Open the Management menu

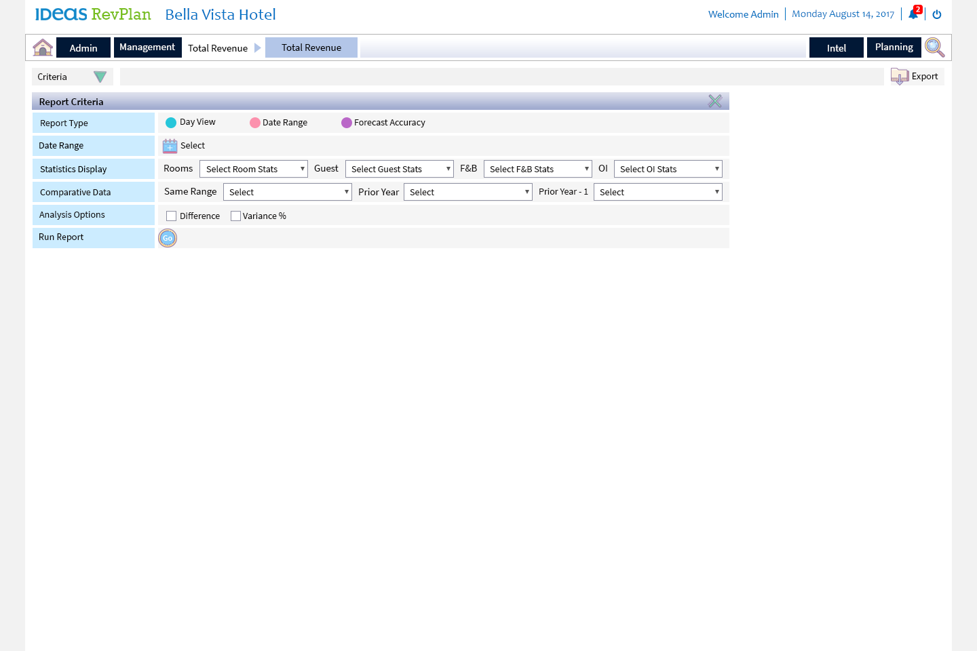pyautogui.click(x=147, y=47)
